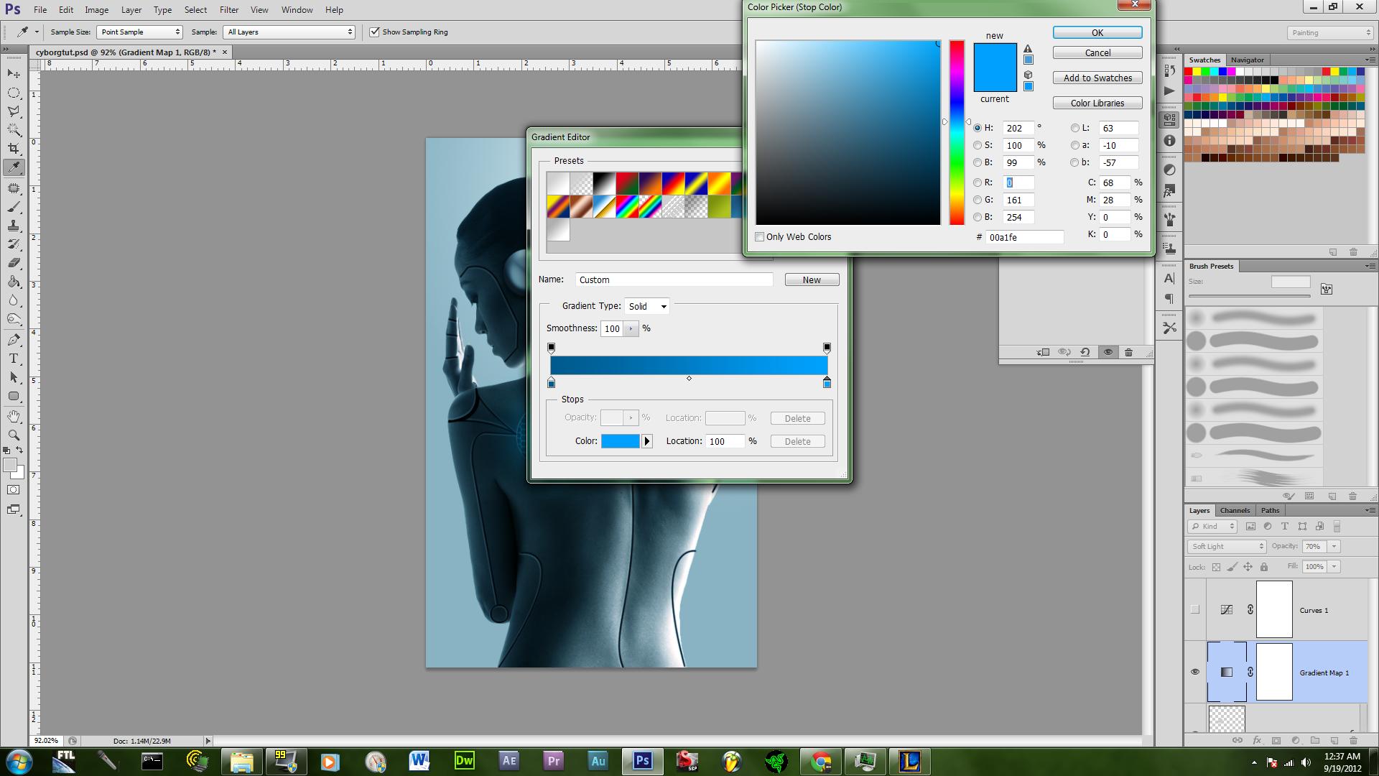Viewport: 1379px width, 776px height.
Task: Open layer Fill slider arrow
Action: point(1334,566)
